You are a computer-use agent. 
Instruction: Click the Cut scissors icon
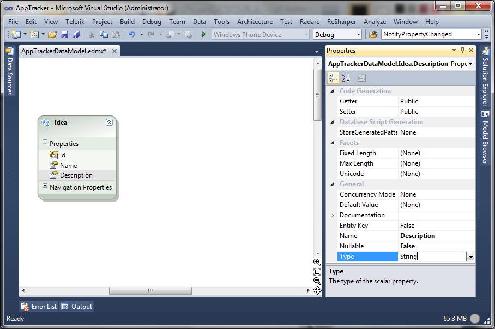coord(92,34)
